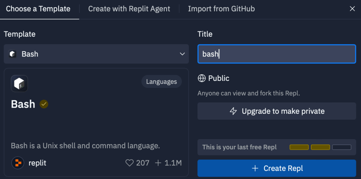The width and height of the screenshot is (361, 179).
Task: Open the Create with Replit Agent tab
Action: [129, 9]
